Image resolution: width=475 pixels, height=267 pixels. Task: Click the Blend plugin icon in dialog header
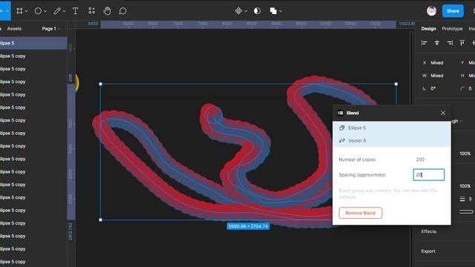pos(341,113)
